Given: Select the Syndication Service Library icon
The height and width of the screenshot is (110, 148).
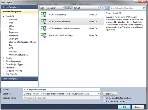Looking at the screenshot, I should (x=44, y=35).
